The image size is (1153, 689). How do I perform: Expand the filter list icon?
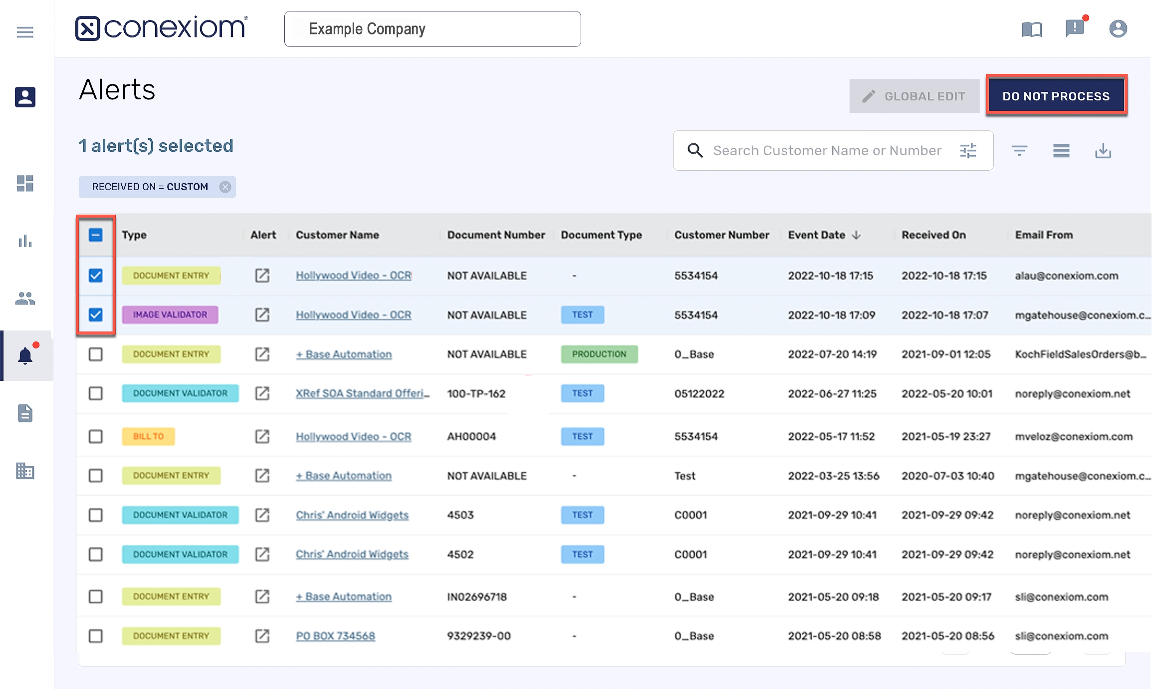click(1019, 151)
